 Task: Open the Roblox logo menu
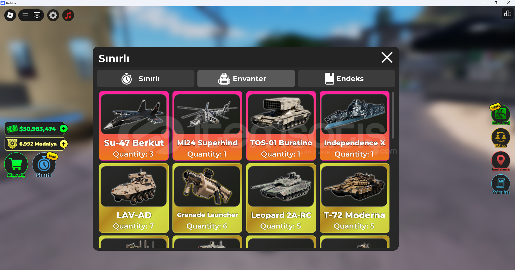pyautogui.click(x=10, y=15)
